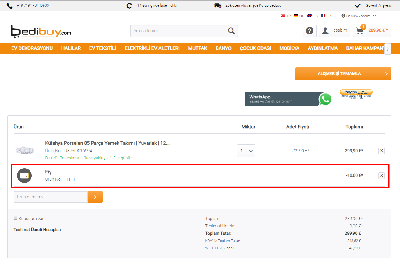Click the WhatsApp support banner
The height and width of the screenshot is (264, 400).
coord(288,99)
